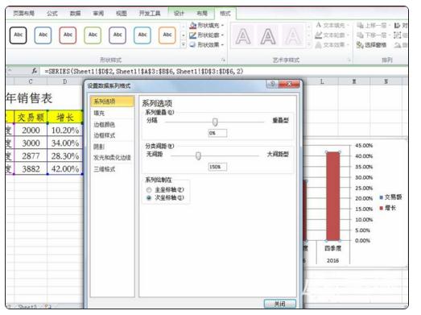Open the 选择窗格 selection pane
Screen dimensions: 421x315
click(372, 45)
